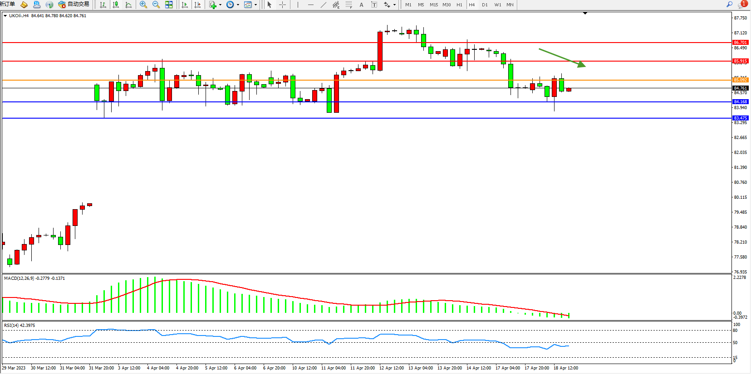Open the periodicity clock dropdown arrow
Image resolution: width=751 pixels, height=374 pixels.
click(238, 5)
